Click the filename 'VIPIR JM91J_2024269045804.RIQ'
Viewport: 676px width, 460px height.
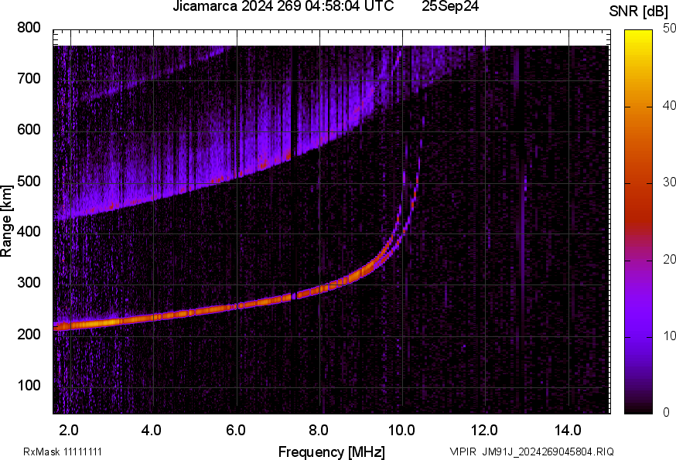[x=531, y=452]
